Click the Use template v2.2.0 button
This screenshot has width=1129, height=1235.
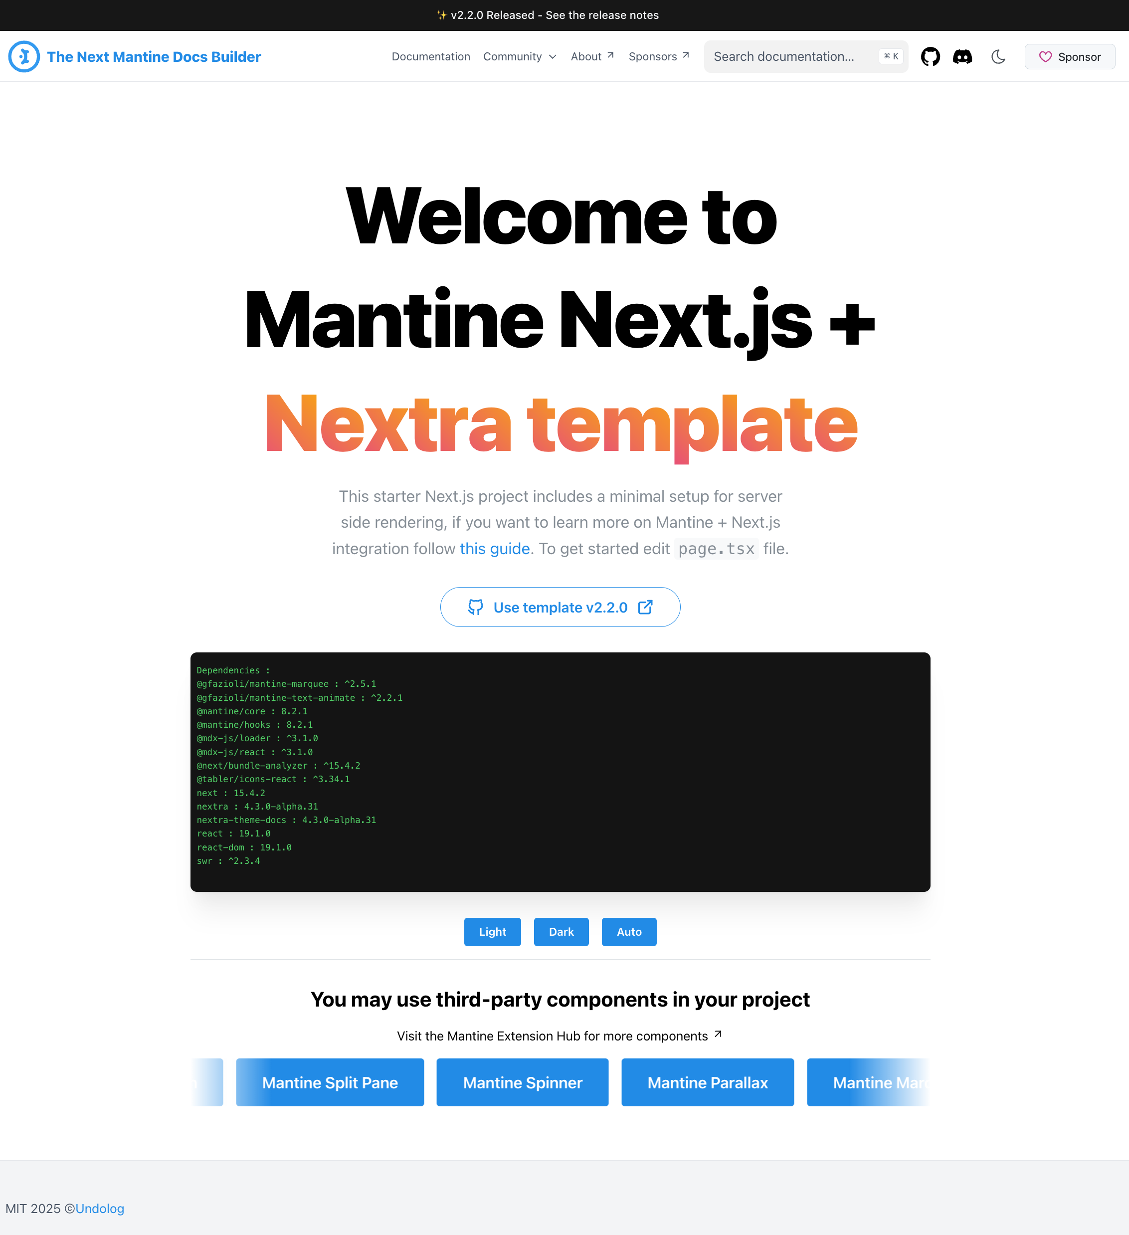(560, 607)
